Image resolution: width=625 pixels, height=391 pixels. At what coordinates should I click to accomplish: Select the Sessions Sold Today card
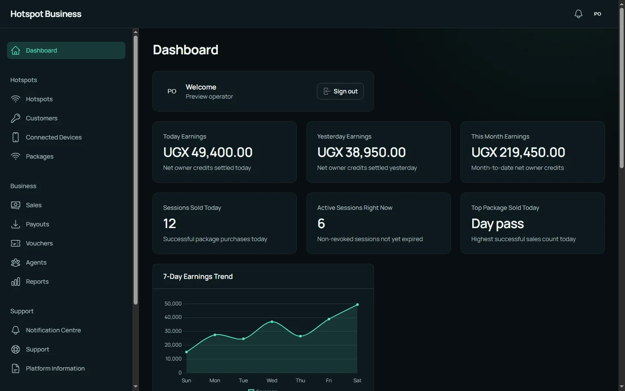tap(224, 223)
